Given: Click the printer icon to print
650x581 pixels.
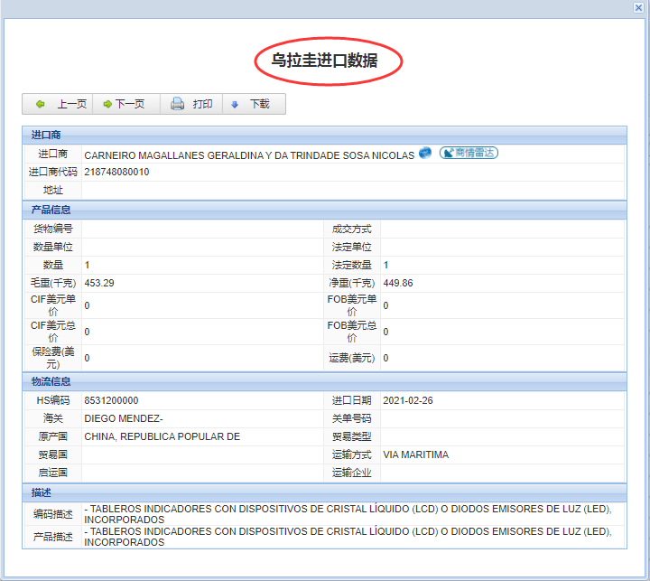Looking at the screenshot, I should pos(178,104).
